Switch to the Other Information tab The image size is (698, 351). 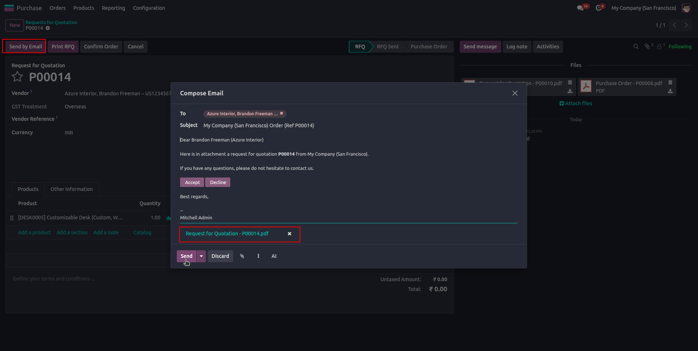click(72, 189)
